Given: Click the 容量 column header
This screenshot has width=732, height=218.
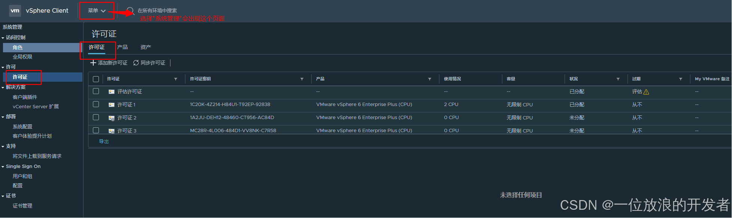Looking at the screenshot, I should point(511,79).
